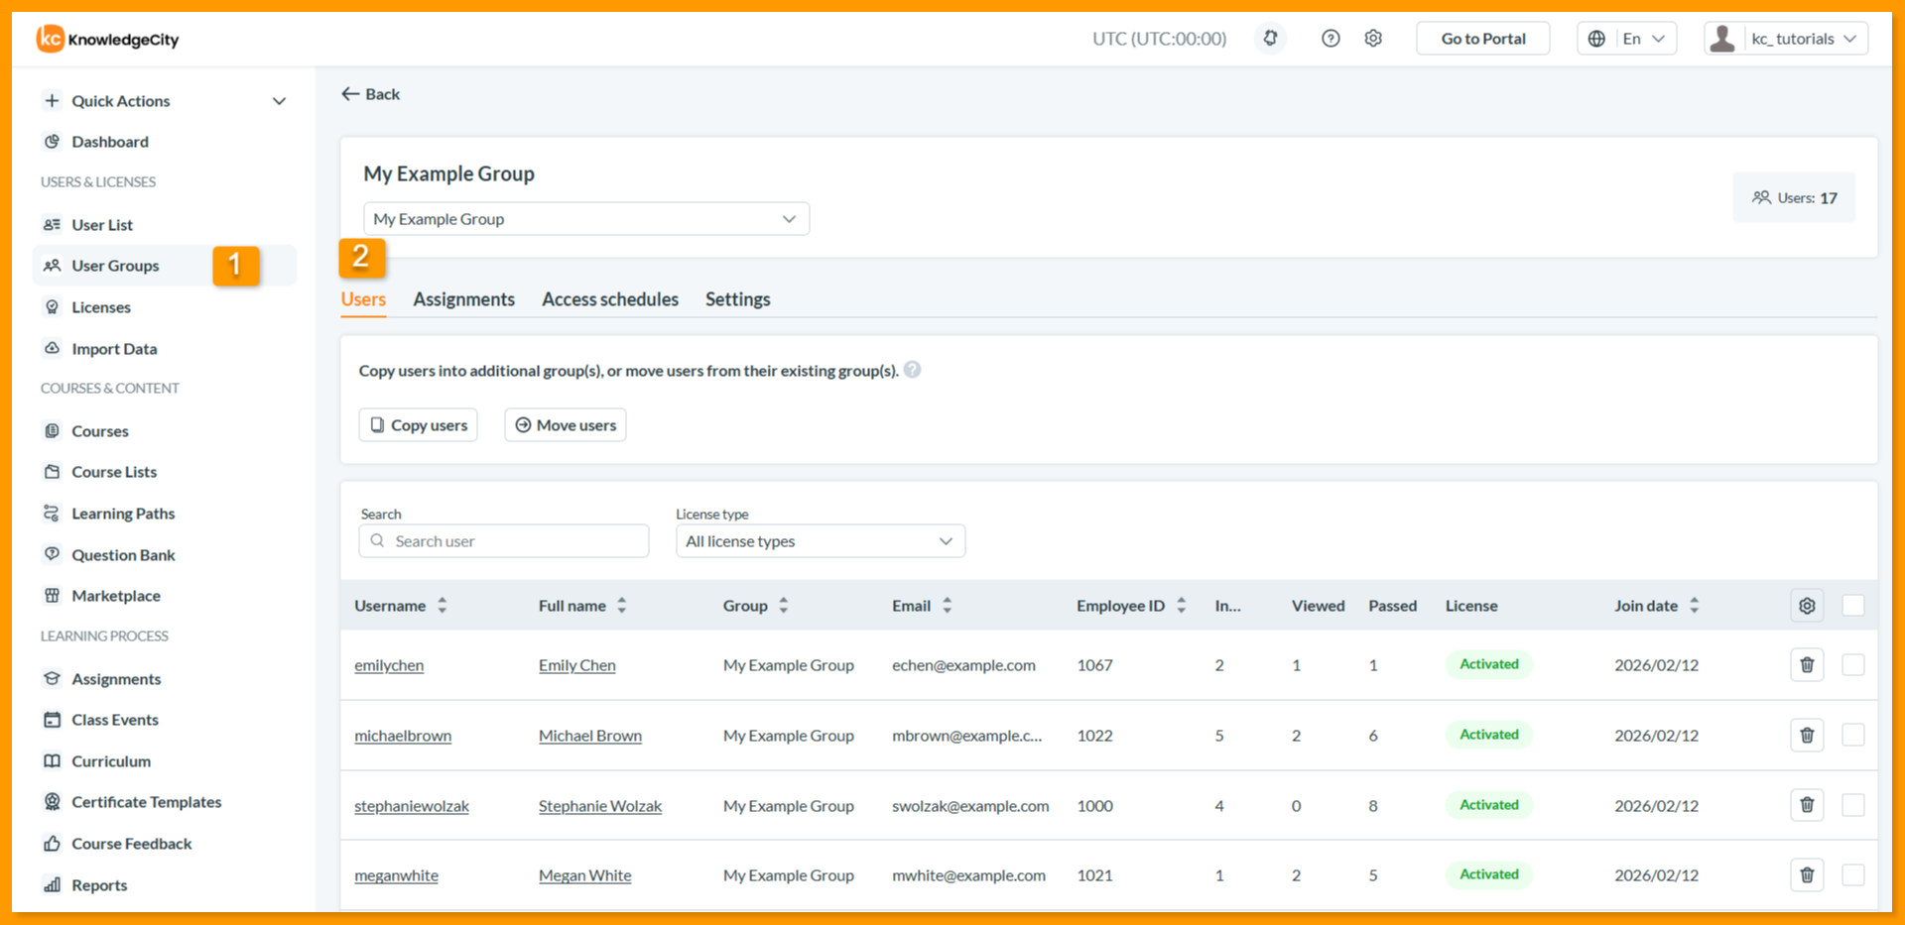Delete emilychen row with trash icon
1905x925 pixels.
click(1807, 665)
